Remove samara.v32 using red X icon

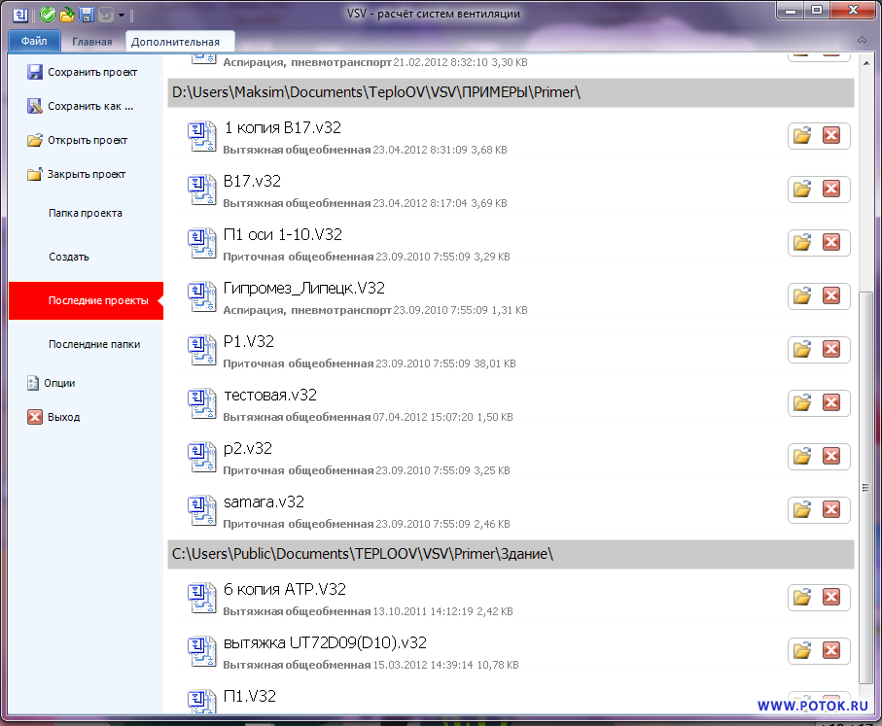[831, 509]
